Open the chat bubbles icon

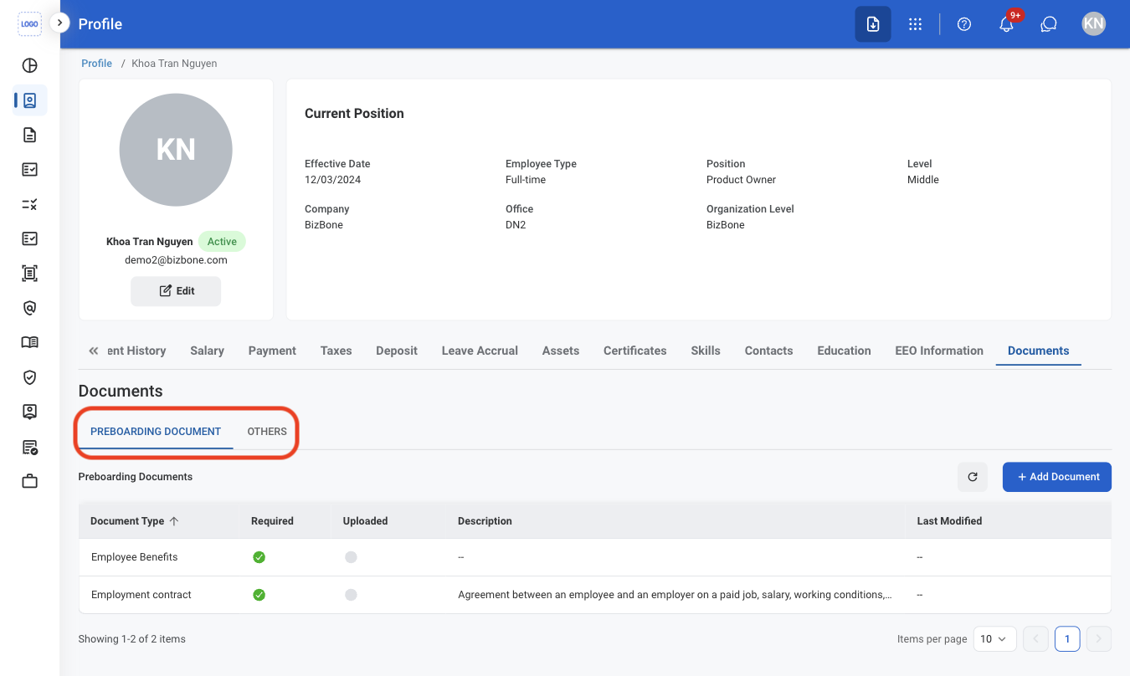point(1049,24)
